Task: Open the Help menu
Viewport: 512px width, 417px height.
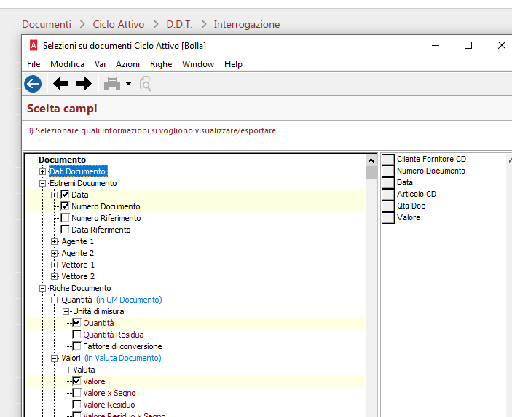Action: [x=233, y=64]
